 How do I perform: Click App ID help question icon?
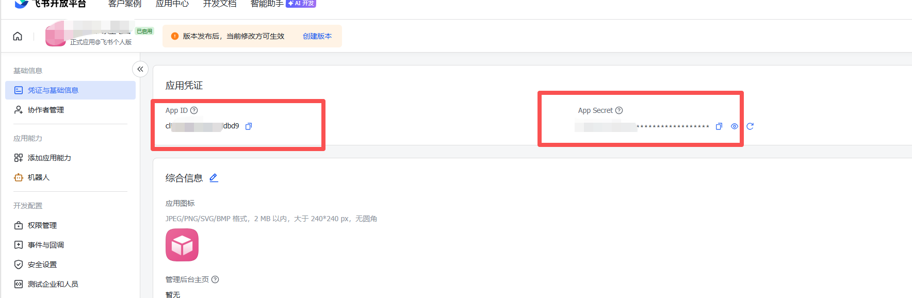(194, 110)
